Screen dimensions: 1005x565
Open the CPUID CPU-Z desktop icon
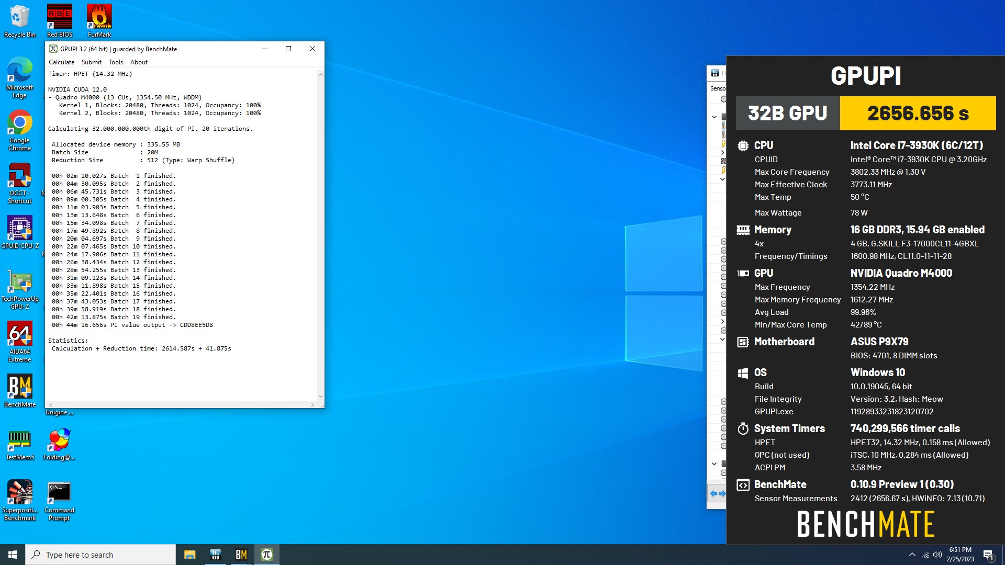(20, 232)
